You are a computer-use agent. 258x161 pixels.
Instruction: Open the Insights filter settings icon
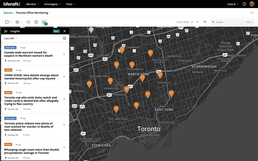(64, 38)
